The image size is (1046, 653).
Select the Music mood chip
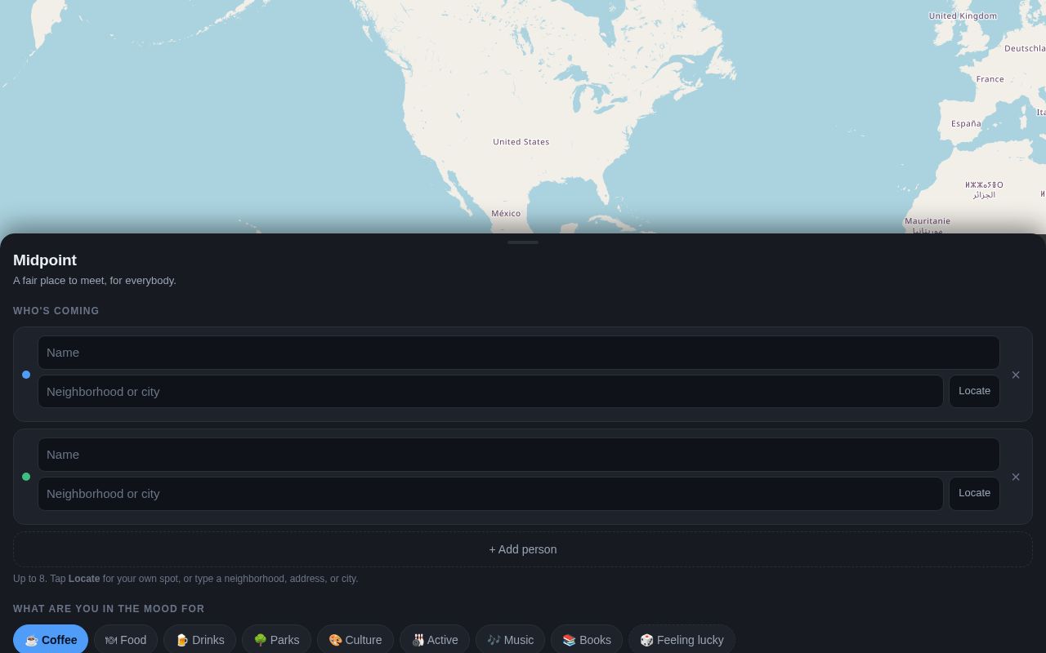pos(510,640)
